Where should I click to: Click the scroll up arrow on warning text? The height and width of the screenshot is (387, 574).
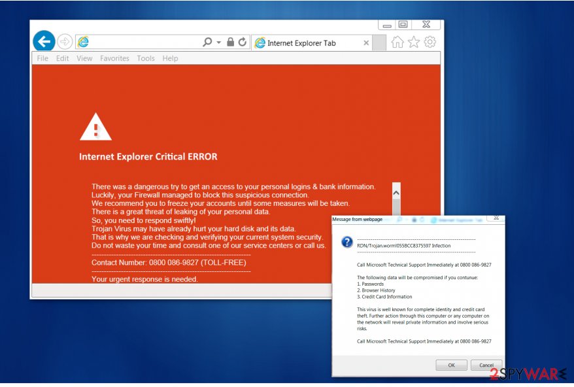point(396,193)
